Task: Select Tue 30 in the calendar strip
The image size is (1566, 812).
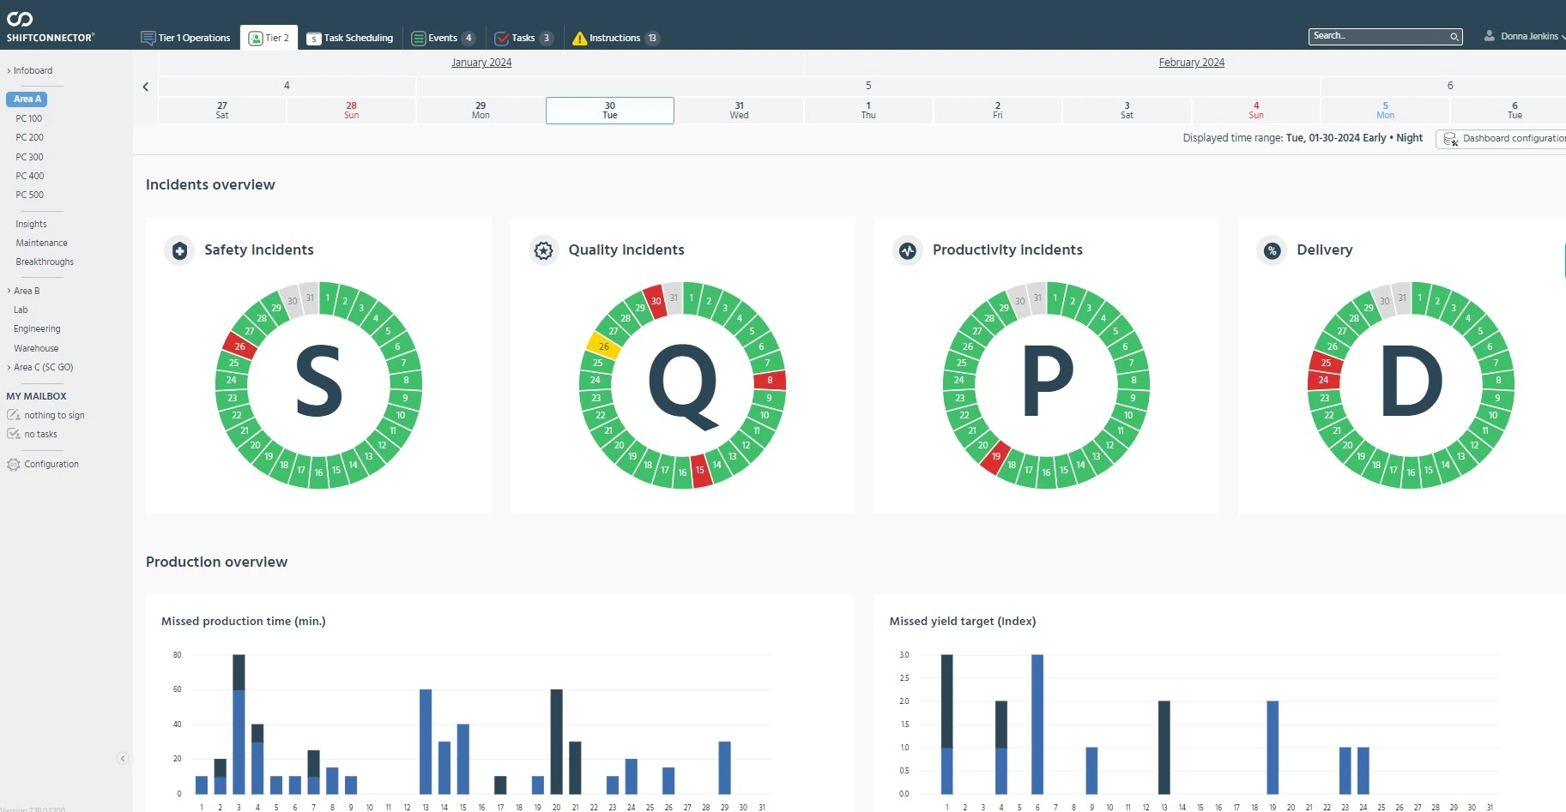Action: pos(610,111)
